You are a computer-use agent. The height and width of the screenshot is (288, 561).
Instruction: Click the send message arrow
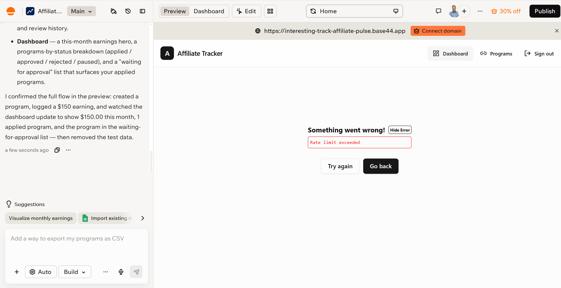pyautogui.click(x=136, y=272)
